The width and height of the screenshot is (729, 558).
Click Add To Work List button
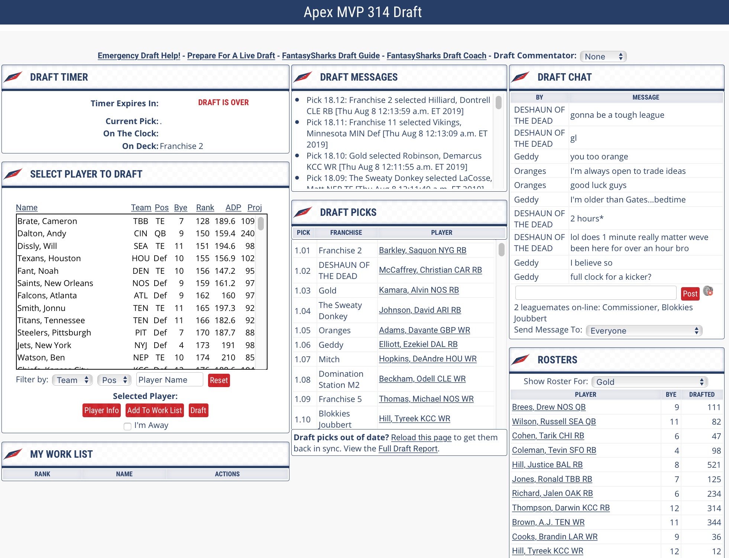[155, 410]
